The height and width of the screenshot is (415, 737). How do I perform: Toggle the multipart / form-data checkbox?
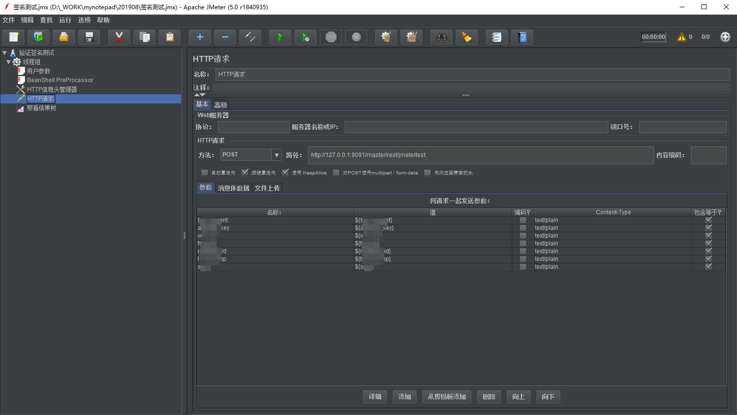(336, 173)
